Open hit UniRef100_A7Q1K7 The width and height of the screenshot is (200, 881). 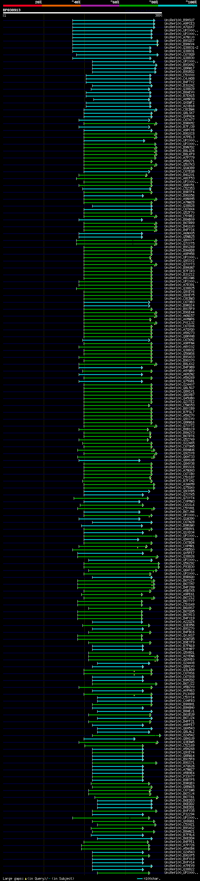point(179,27)
